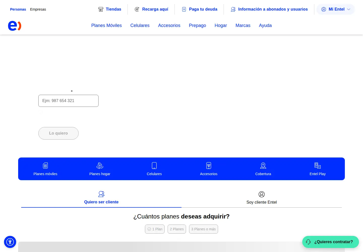The height and width of the screenshot is (252, 363).
Task: Select the 2 Planes option
Action: click(x=177, y=229)
